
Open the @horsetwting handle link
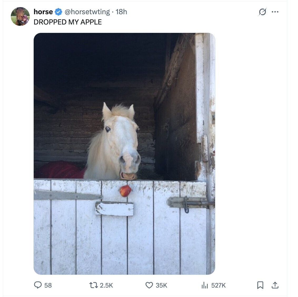click(x=87, y=12)
